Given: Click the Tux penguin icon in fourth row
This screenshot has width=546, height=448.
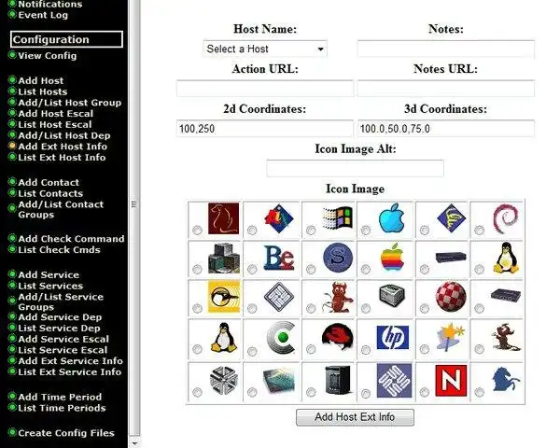Looking at the screenshot, I should [x=224, y=337].
